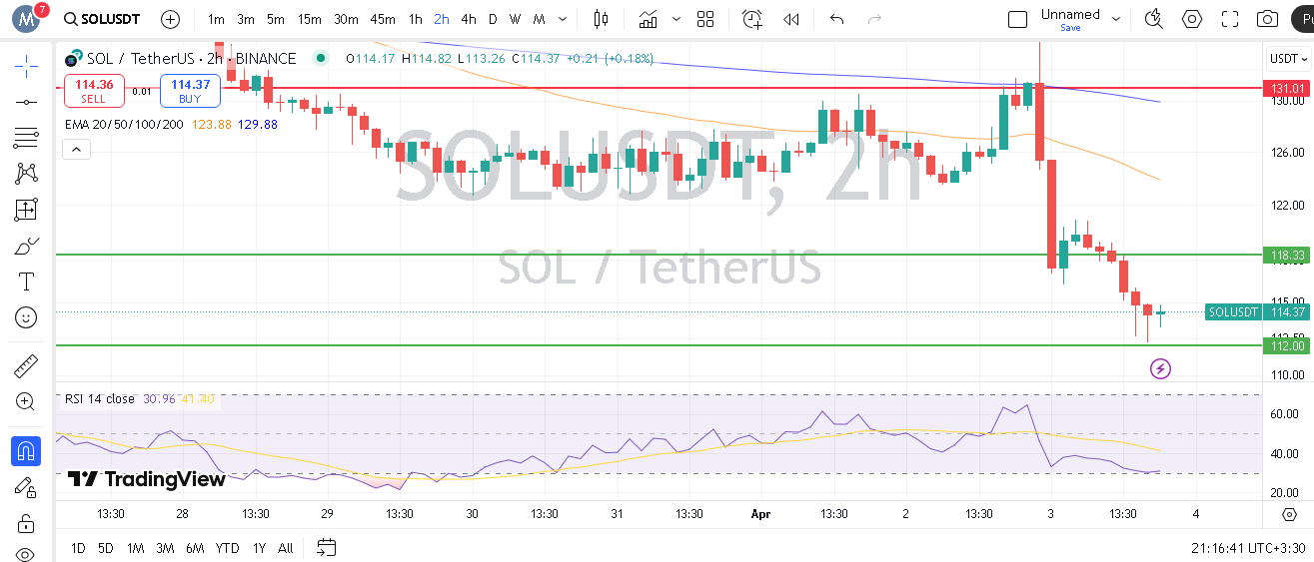
Task: Open the chart patterns tool
Action: [x=26, y=174]
